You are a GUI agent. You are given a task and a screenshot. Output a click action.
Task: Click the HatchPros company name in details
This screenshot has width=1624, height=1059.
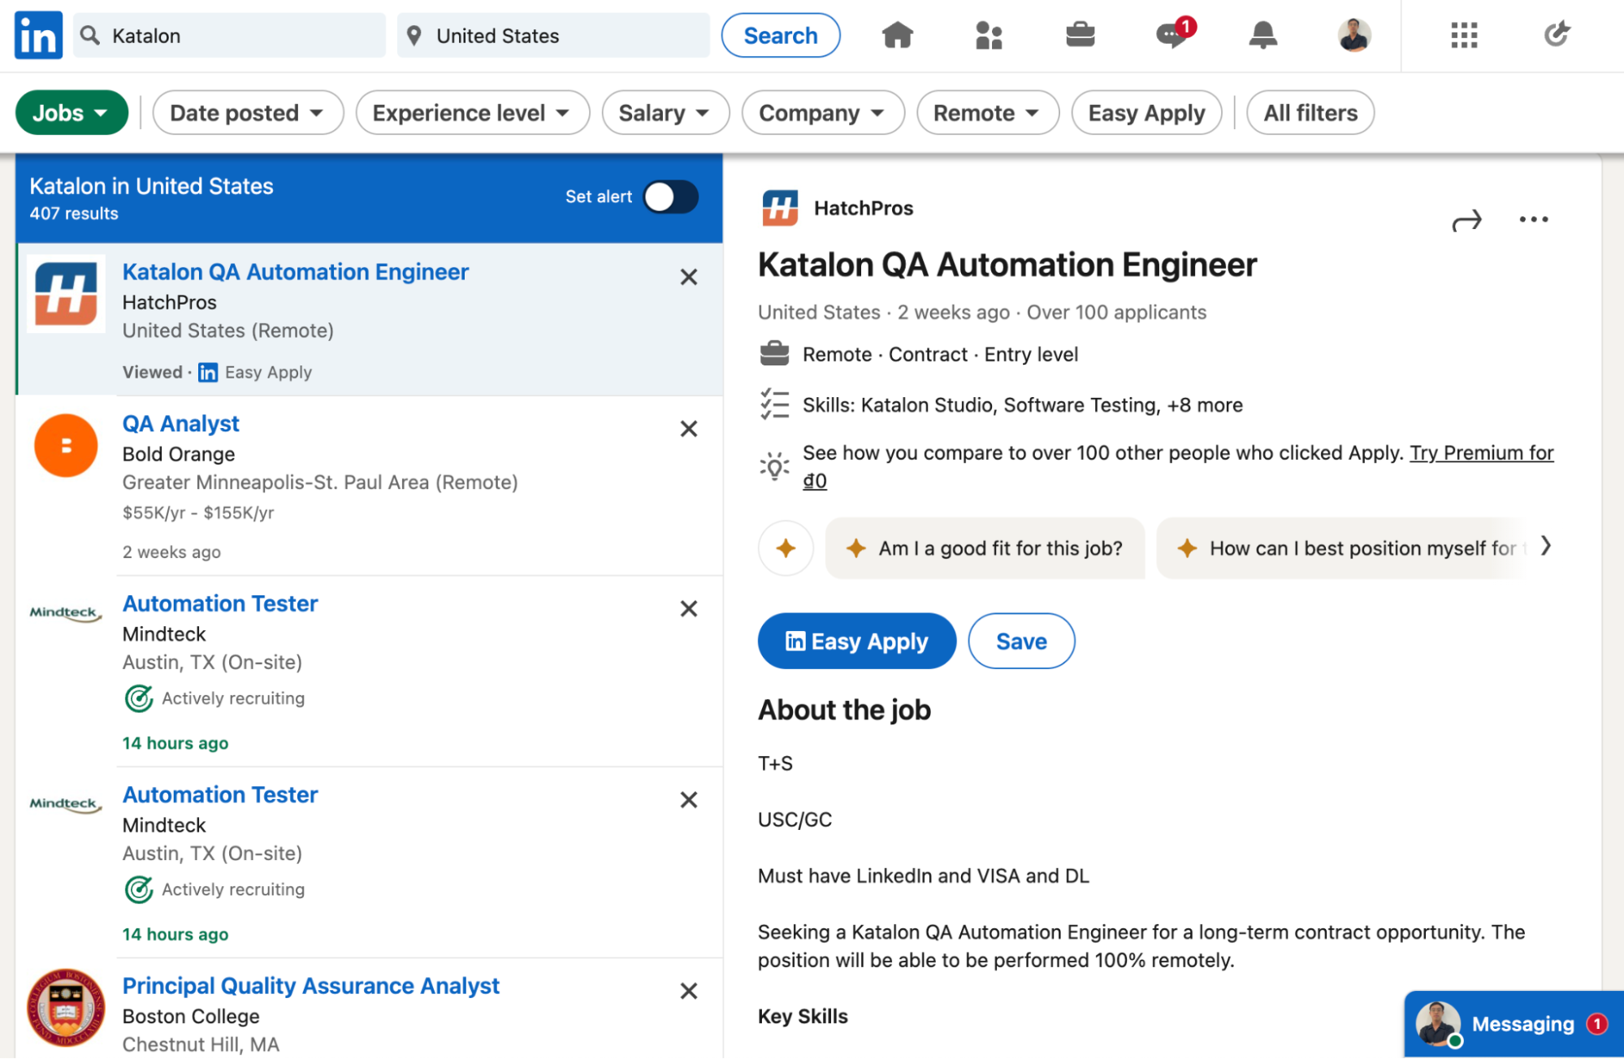[864, 208]
